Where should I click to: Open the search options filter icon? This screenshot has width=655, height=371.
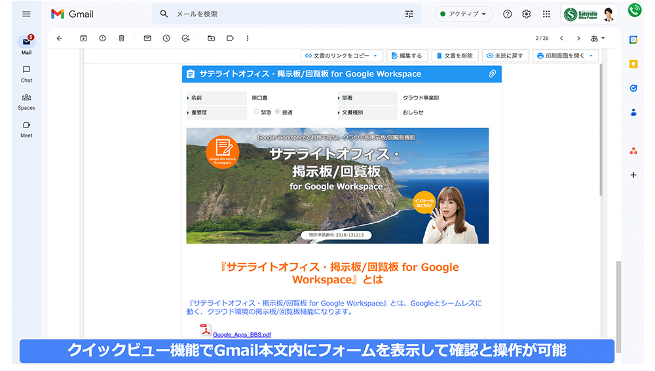point(409,14)
